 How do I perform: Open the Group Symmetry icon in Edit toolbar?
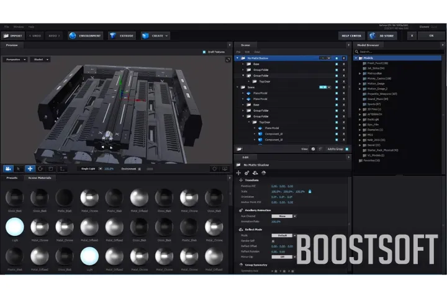click(264, 173)
